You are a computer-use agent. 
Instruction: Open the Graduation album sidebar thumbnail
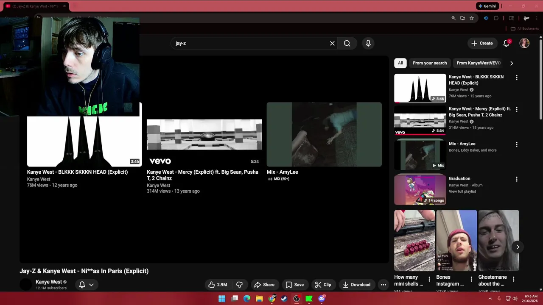[x=420, y=189]
